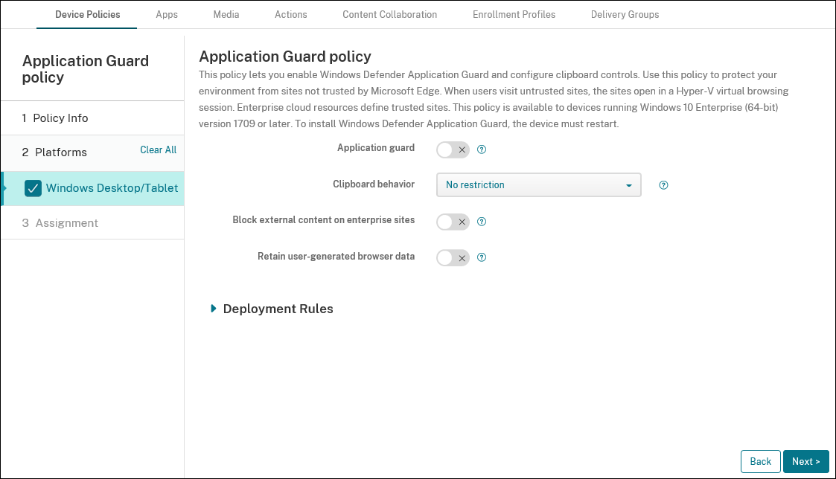Switch to Content Collaboration
Viewport: 836px width, 479px height.
(389, 14)
